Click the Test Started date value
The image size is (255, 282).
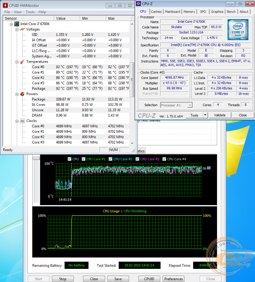tap(139, 265)
